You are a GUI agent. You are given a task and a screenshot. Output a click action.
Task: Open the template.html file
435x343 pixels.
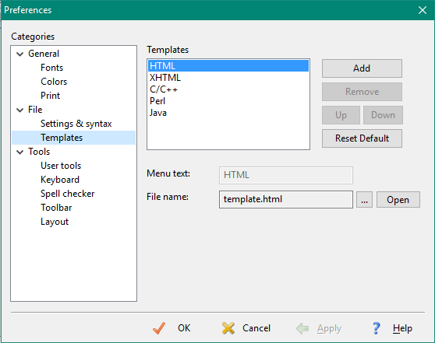[x=398, y=200]
